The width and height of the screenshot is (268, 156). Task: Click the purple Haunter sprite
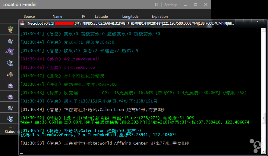click(10, 51)
